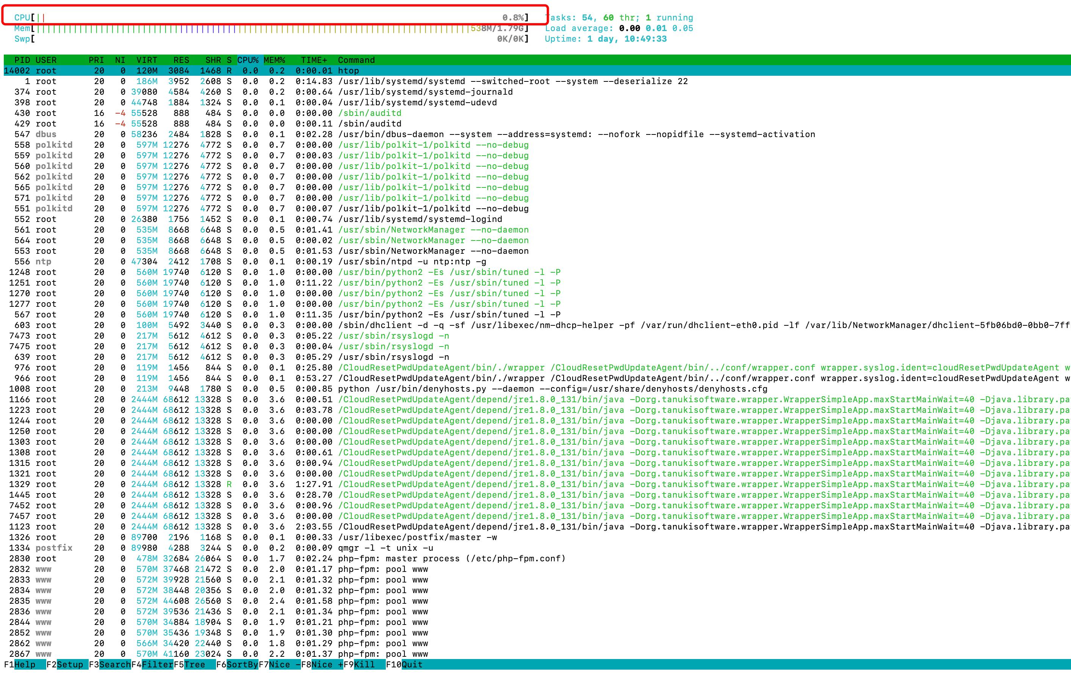The image size is (1071, 681).
Task: Choose F9 Kill in the footer bar
Action: click(364, 664)
